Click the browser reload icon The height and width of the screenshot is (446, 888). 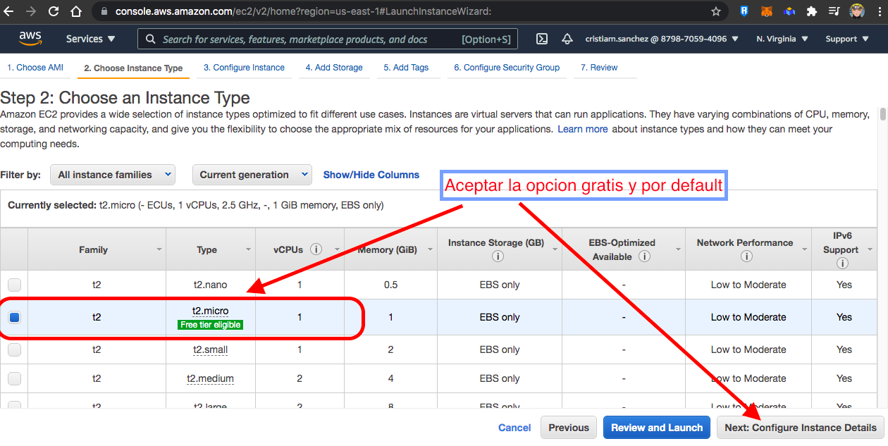click(x=54, y=11)
